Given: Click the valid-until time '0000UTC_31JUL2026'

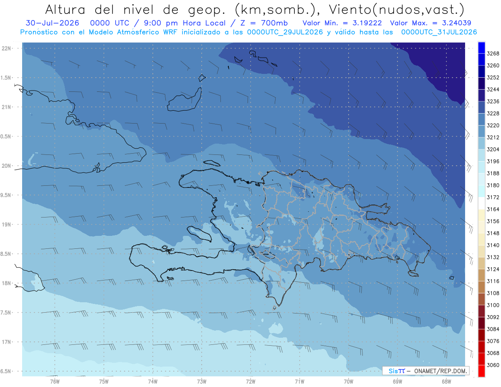Looking at the screenshot, I should 439,32.
